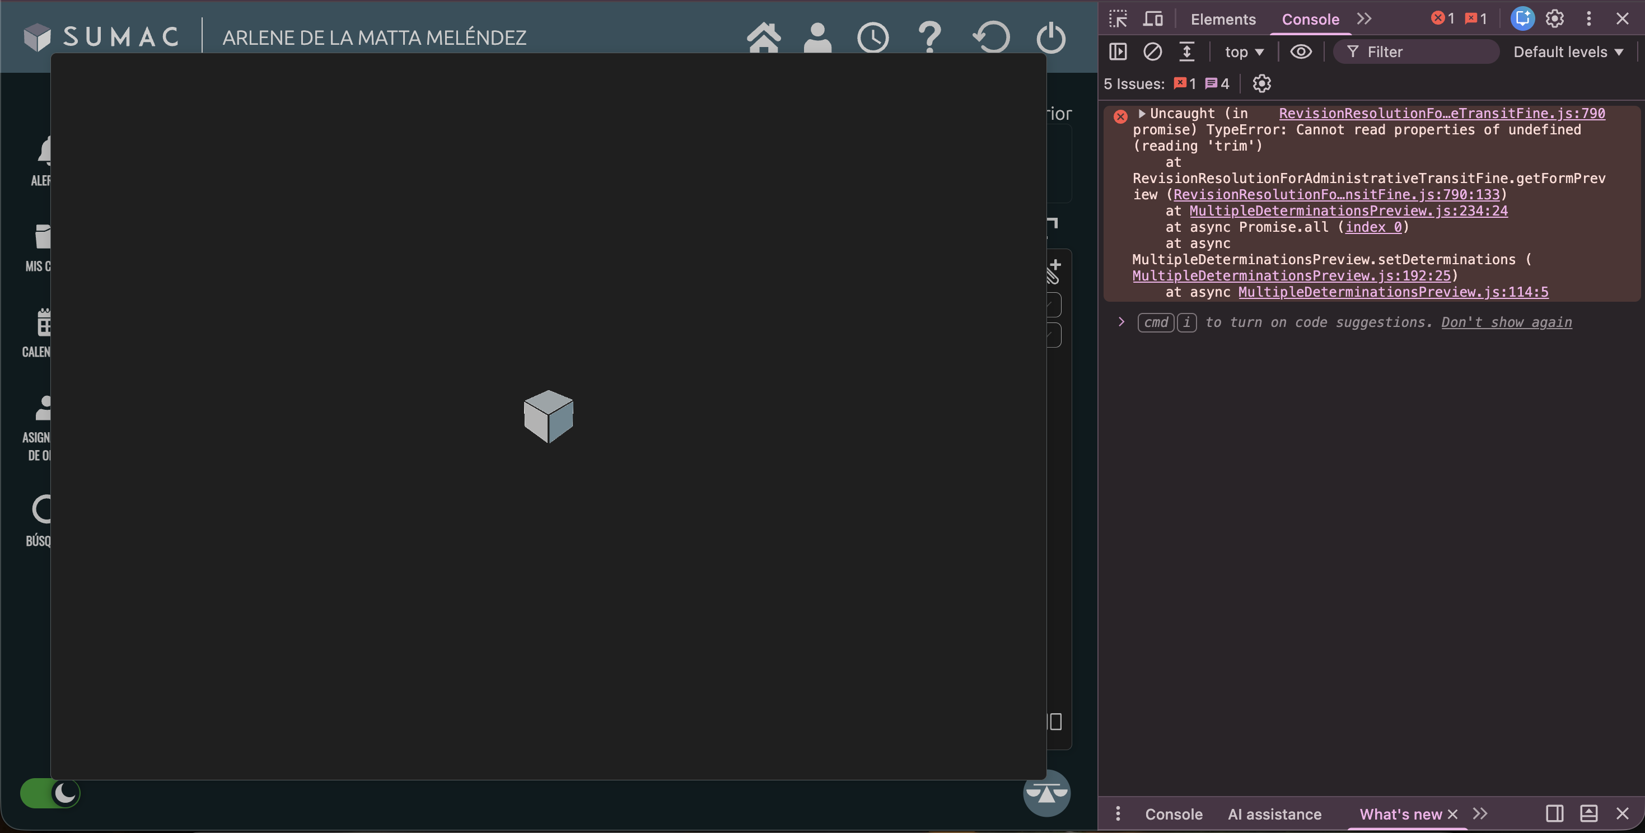Open the index 0 link
The width and height of the screenshot is (1645, 833).
click(x=1373, y=227)
